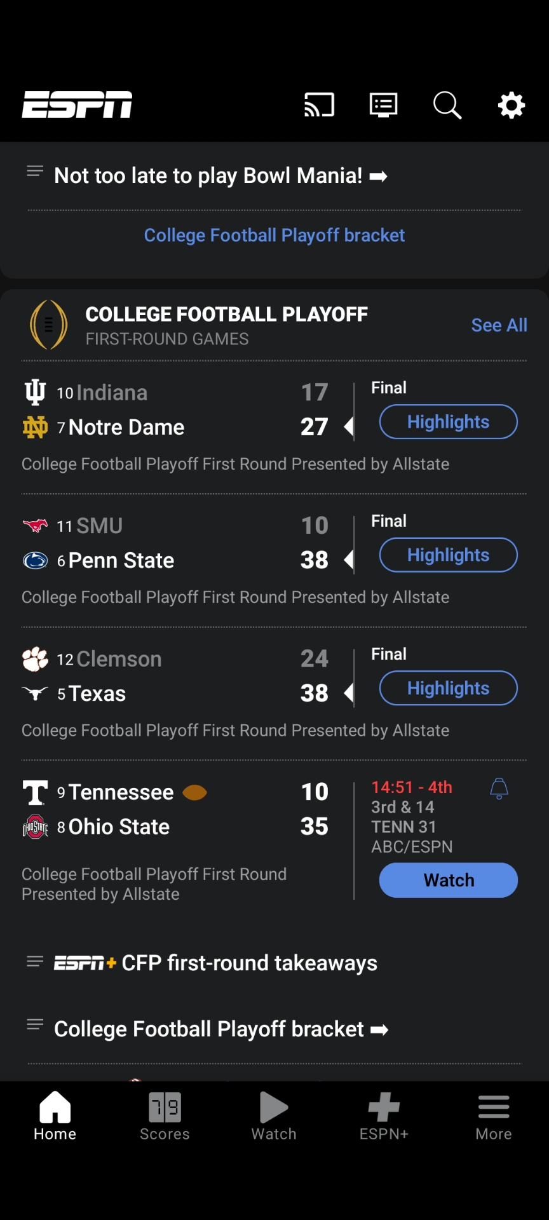Open blue College Football Playoff bracket link
Viewport: 549px width, 1220px height.
click(x=274, y=235)
